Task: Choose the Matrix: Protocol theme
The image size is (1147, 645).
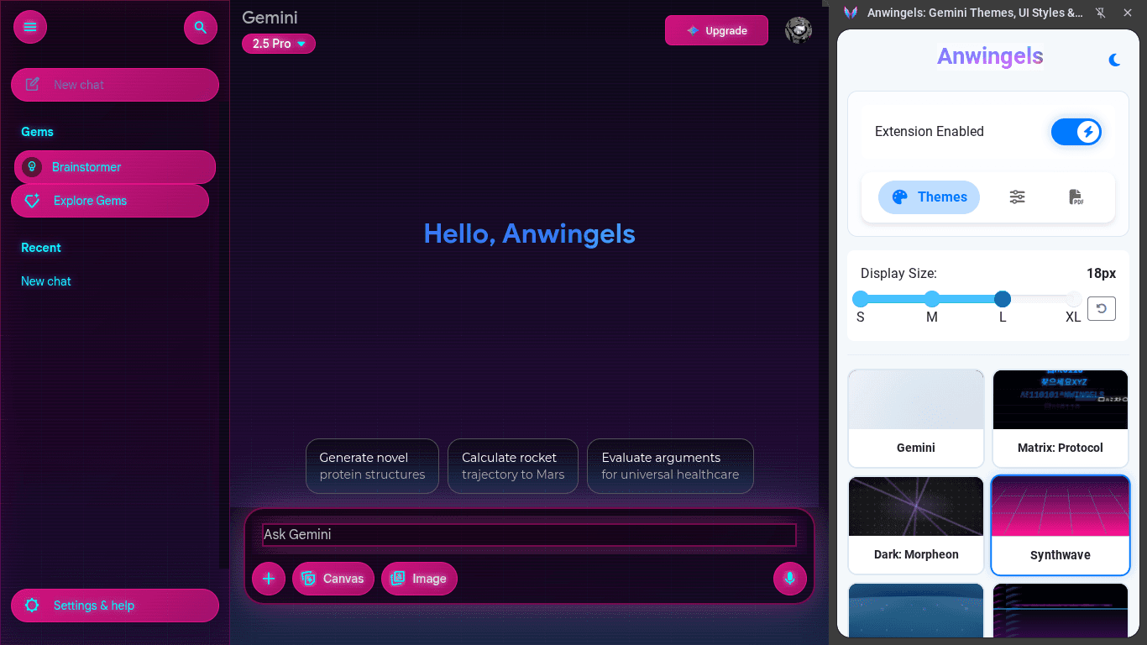Action: click(x=1061, y=418)
